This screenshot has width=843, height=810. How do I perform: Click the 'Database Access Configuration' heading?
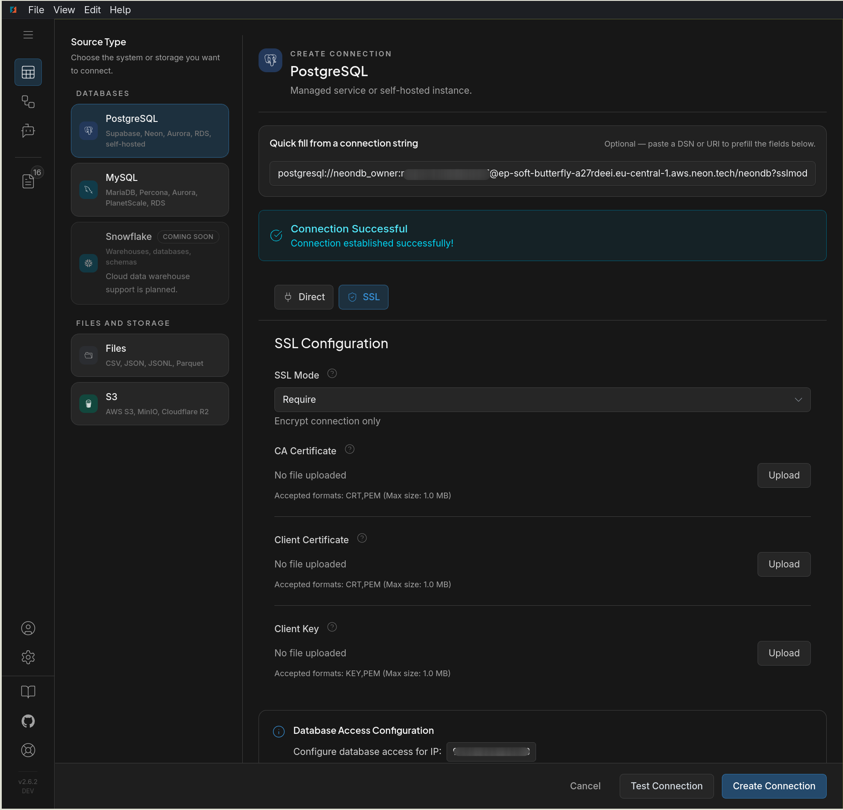(x=364, y=731)
